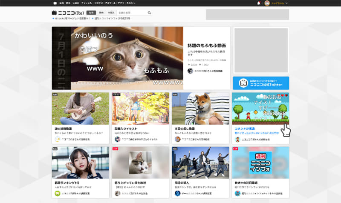Select the 生放送 search tab
Screen dimensions: 341x203
click(x=111, y=13)
